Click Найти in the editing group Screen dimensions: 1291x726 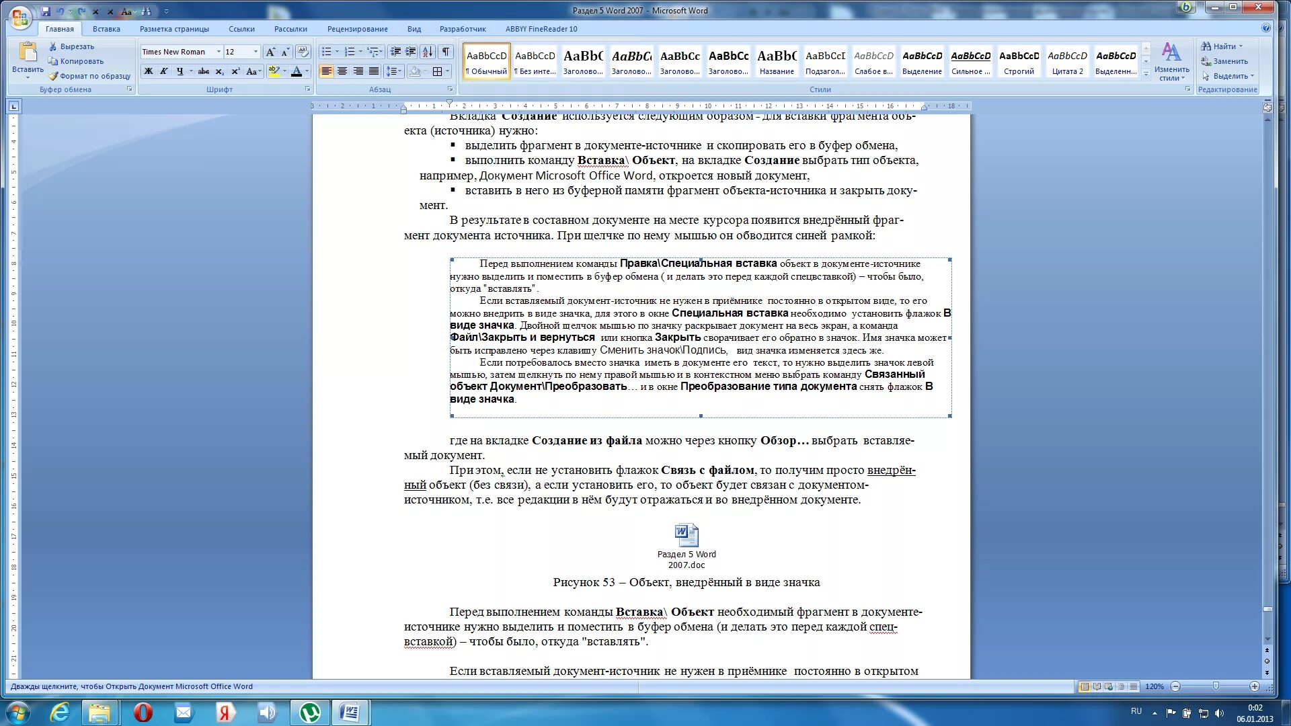(1222, 46)
